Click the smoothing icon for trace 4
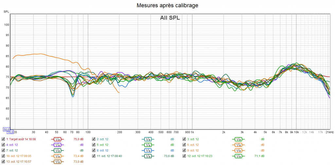Viewport: 335px width, 165px height. 57,145
